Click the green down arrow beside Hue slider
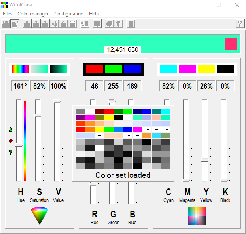 coord(11,152)
